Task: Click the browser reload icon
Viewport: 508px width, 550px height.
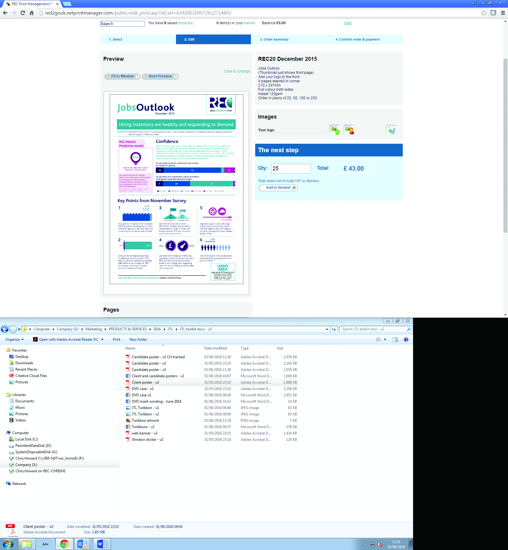Action: click(23, 13)
